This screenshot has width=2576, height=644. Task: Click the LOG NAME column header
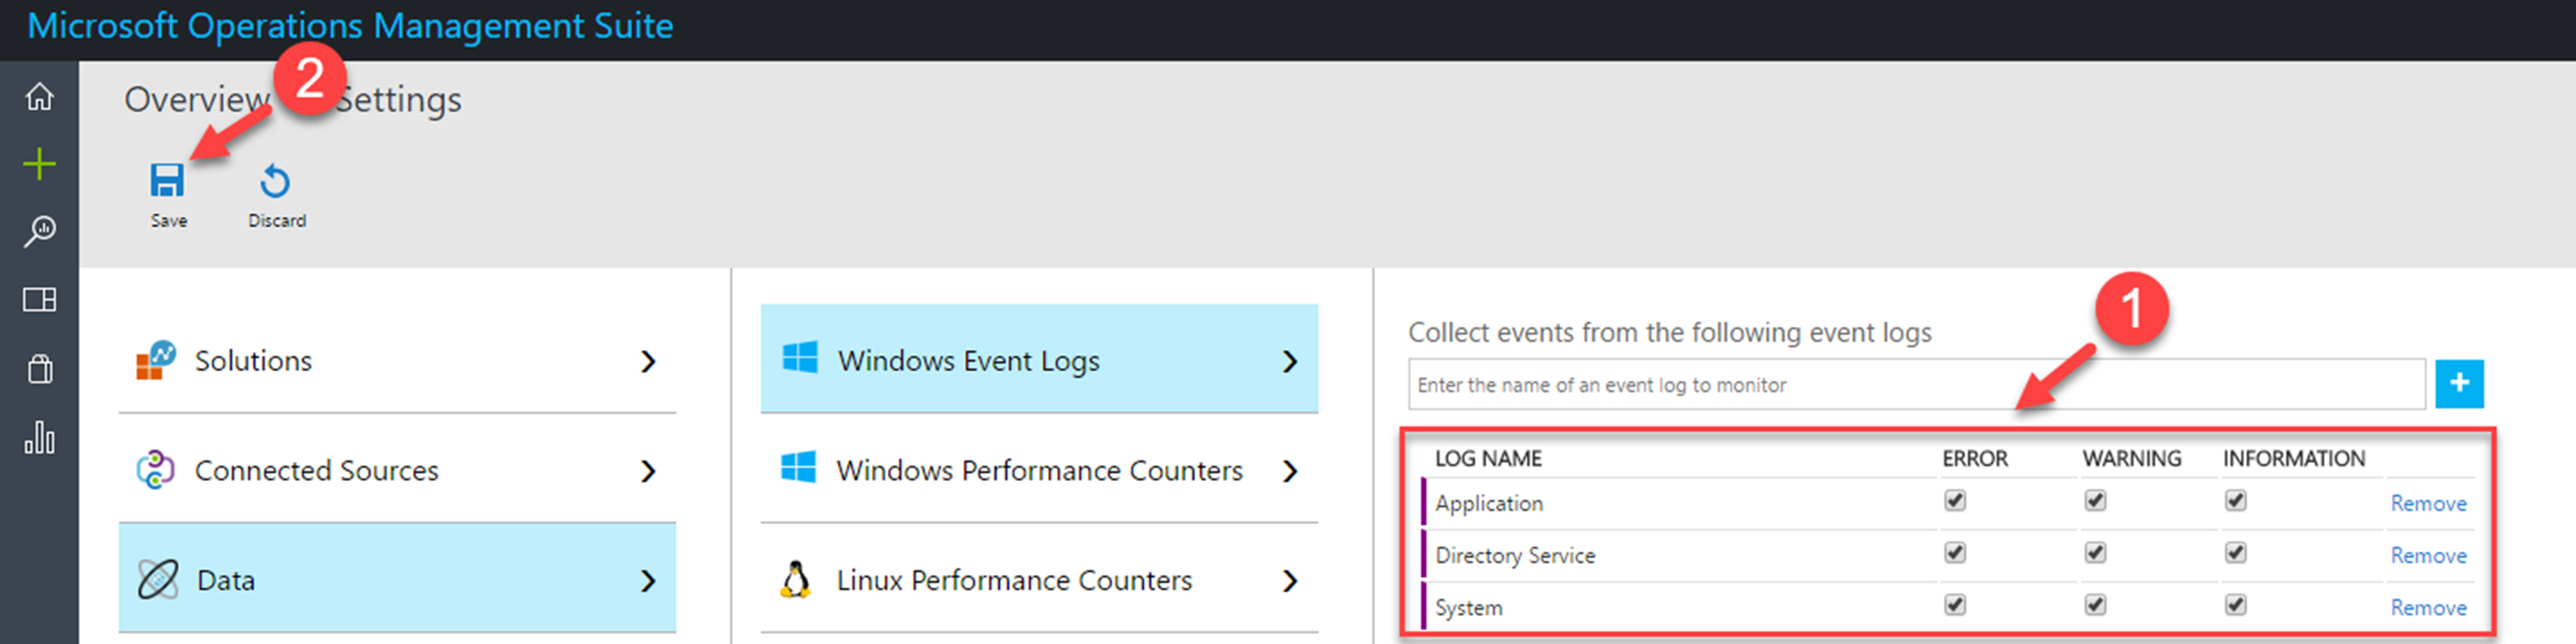(1488, 458)
